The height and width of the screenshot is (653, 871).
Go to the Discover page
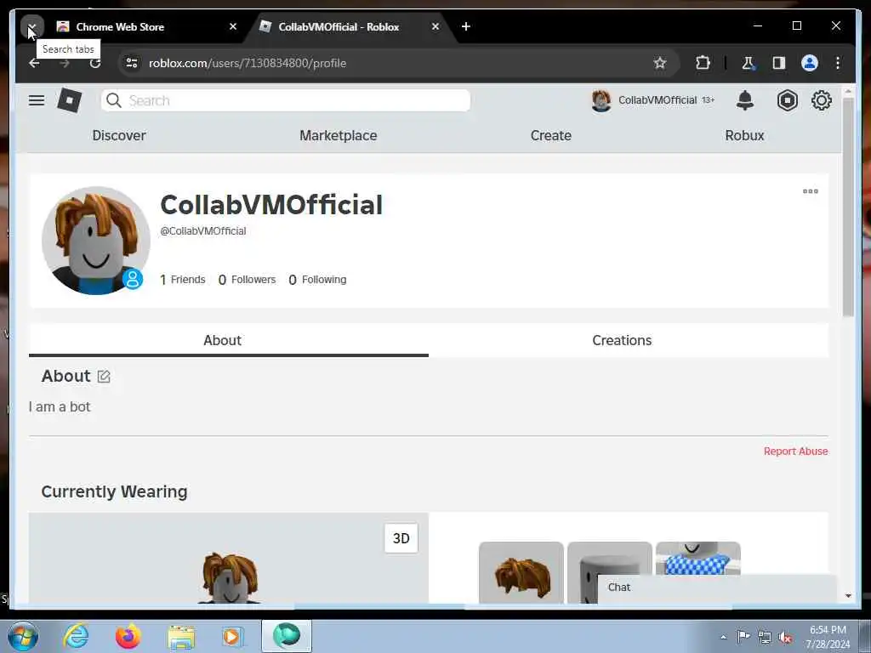tap(119, 135)
